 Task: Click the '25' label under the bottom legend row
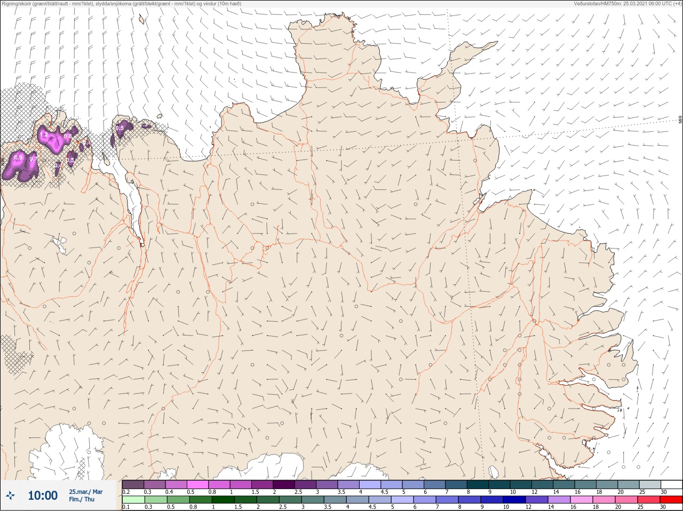[x=641, y=507]
